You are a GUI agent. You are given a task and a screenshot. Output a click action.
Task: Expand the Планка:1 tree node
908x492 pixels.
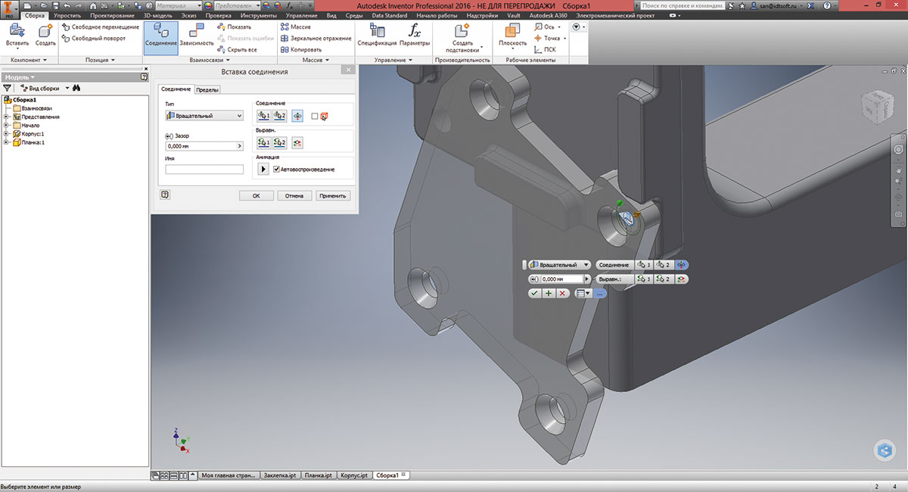pyautogui.click(x=7, y=142)
